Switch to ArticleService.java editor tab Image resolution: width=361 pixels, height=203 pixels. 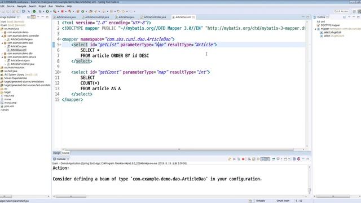[x=65, y=17]
